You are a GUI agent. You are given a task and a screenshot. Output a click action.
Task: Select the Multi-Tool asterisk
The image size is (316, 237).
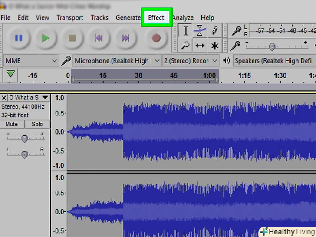coord(214,46)
